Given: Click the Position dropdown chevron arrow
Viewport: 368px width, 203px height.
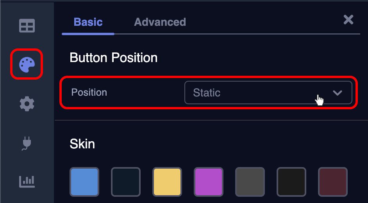Looking at the screenshot, I should click(x=337, y=93).
